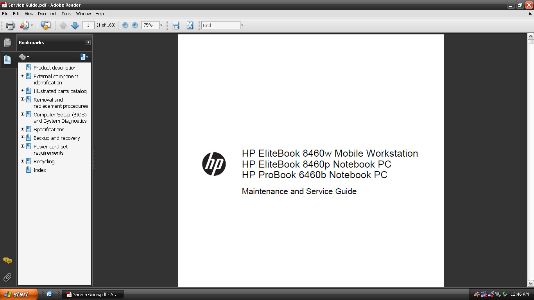Image resolution: width=534 pixels, height=300 pixels.
Task: Expand the Backup and recovery bookmark
Action: click(x=23, y=137)
